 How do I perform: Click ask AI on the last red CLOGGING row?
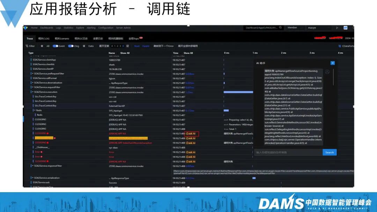[191, 161]
